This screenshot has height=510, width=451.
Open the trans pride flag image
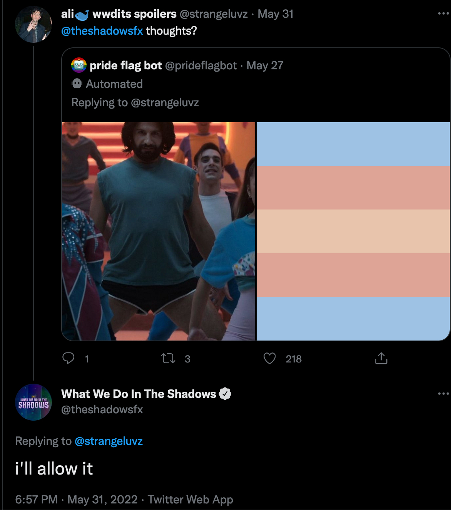(353, 231)
